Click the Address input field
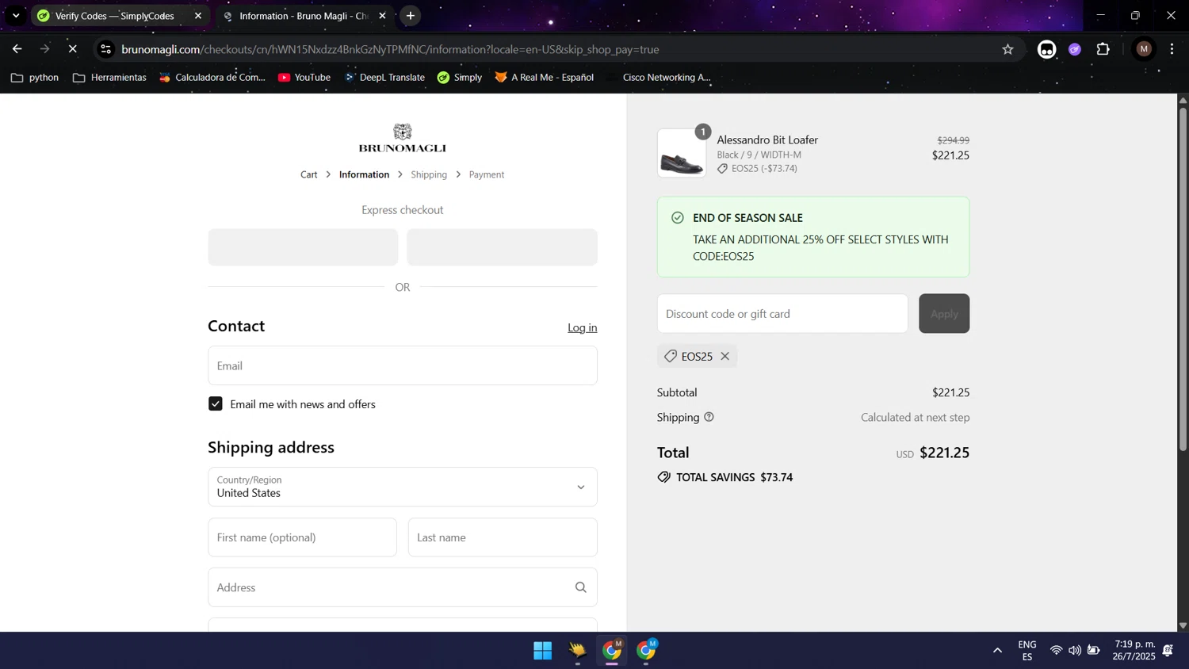This screenshot has height=669, width=1189. click(403, 587)
